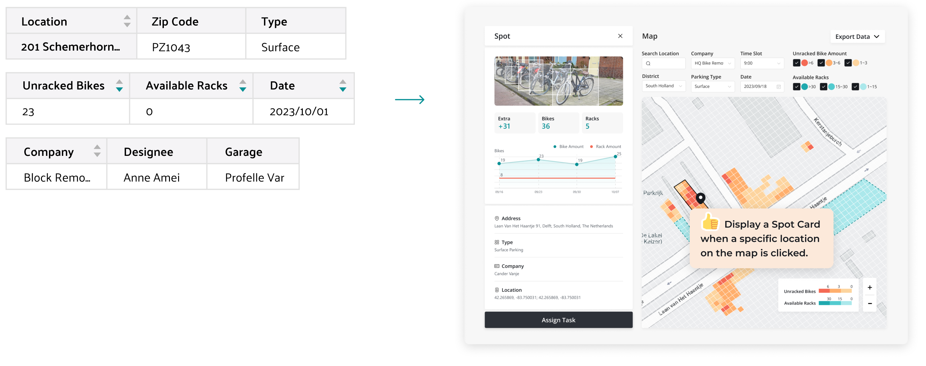Image resolution: width=926 pixels, height=366 pixels.
Task: Toggle the 3~6 unracked bikes checkbox
Action: click(x=821, y=63)
